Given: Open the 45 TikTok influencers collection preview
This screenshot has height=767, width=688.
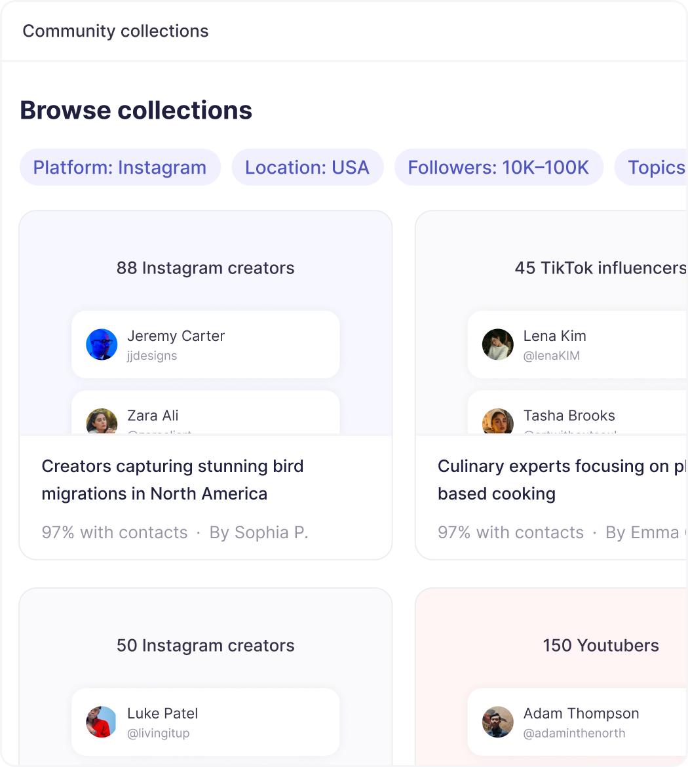Looking at the screenshot, I should (x=600, y=268).
